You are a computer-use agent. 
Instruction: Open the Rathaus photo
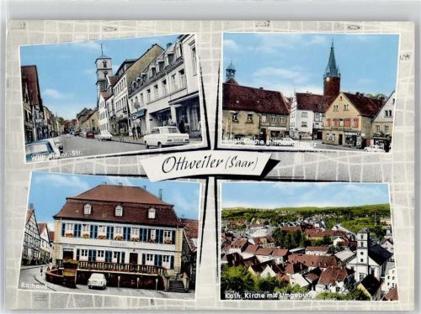(109, 236)
